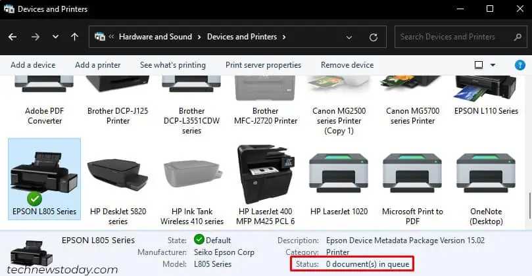Select the Microsoft Print to PDF device
The width and height of the screenshot is (532, 276).
tap(412, 173)
